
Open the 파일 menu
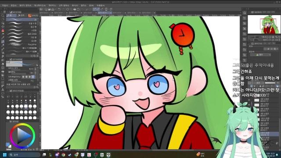pyautogui.click(x=5, y=6)
